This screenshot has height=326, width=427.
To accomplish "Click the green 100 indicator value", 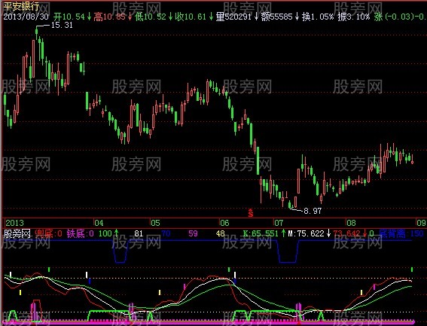I will pyautogui.click(x=105, y=233).
